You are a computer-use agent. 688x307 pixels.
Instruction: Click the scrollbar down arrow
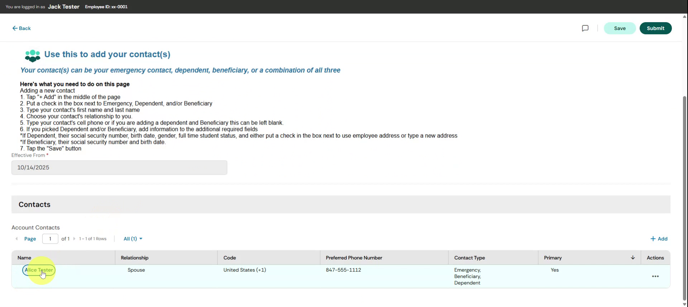pyautogui.click(x=684, y=304)
